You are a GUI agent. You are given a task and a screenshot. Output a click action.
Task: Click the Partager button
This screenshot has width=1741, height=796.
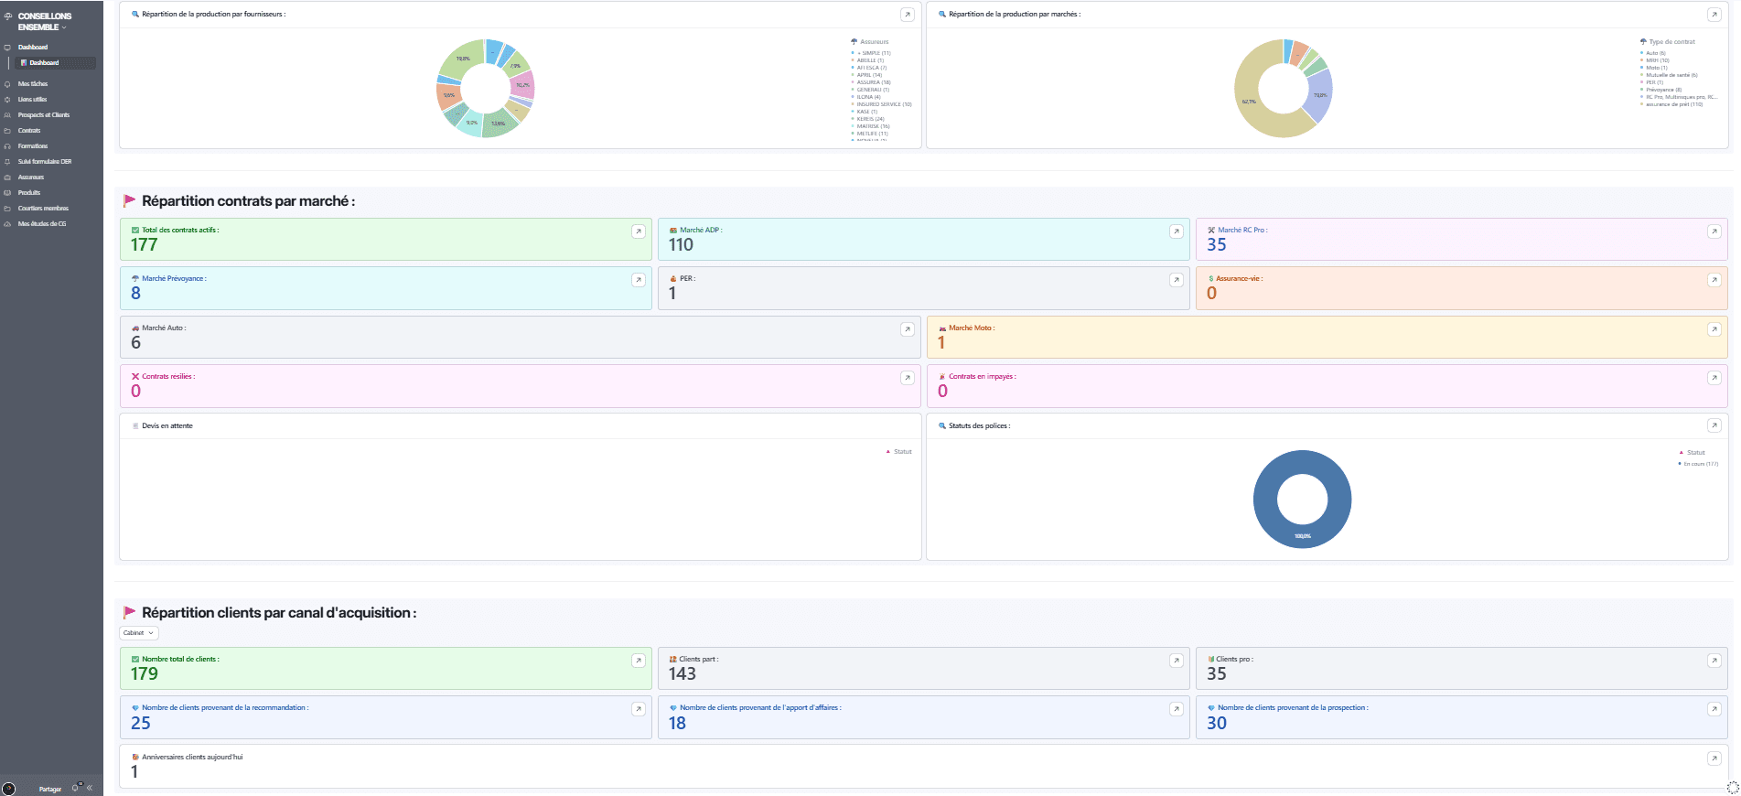point(49,789)
